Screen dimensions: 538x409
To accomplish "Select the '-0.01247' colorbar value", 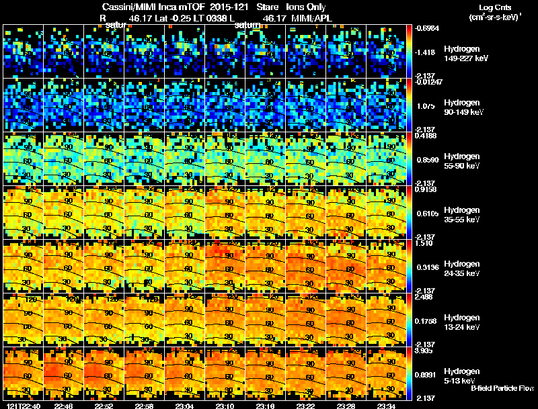I will (x=428, y=81).
